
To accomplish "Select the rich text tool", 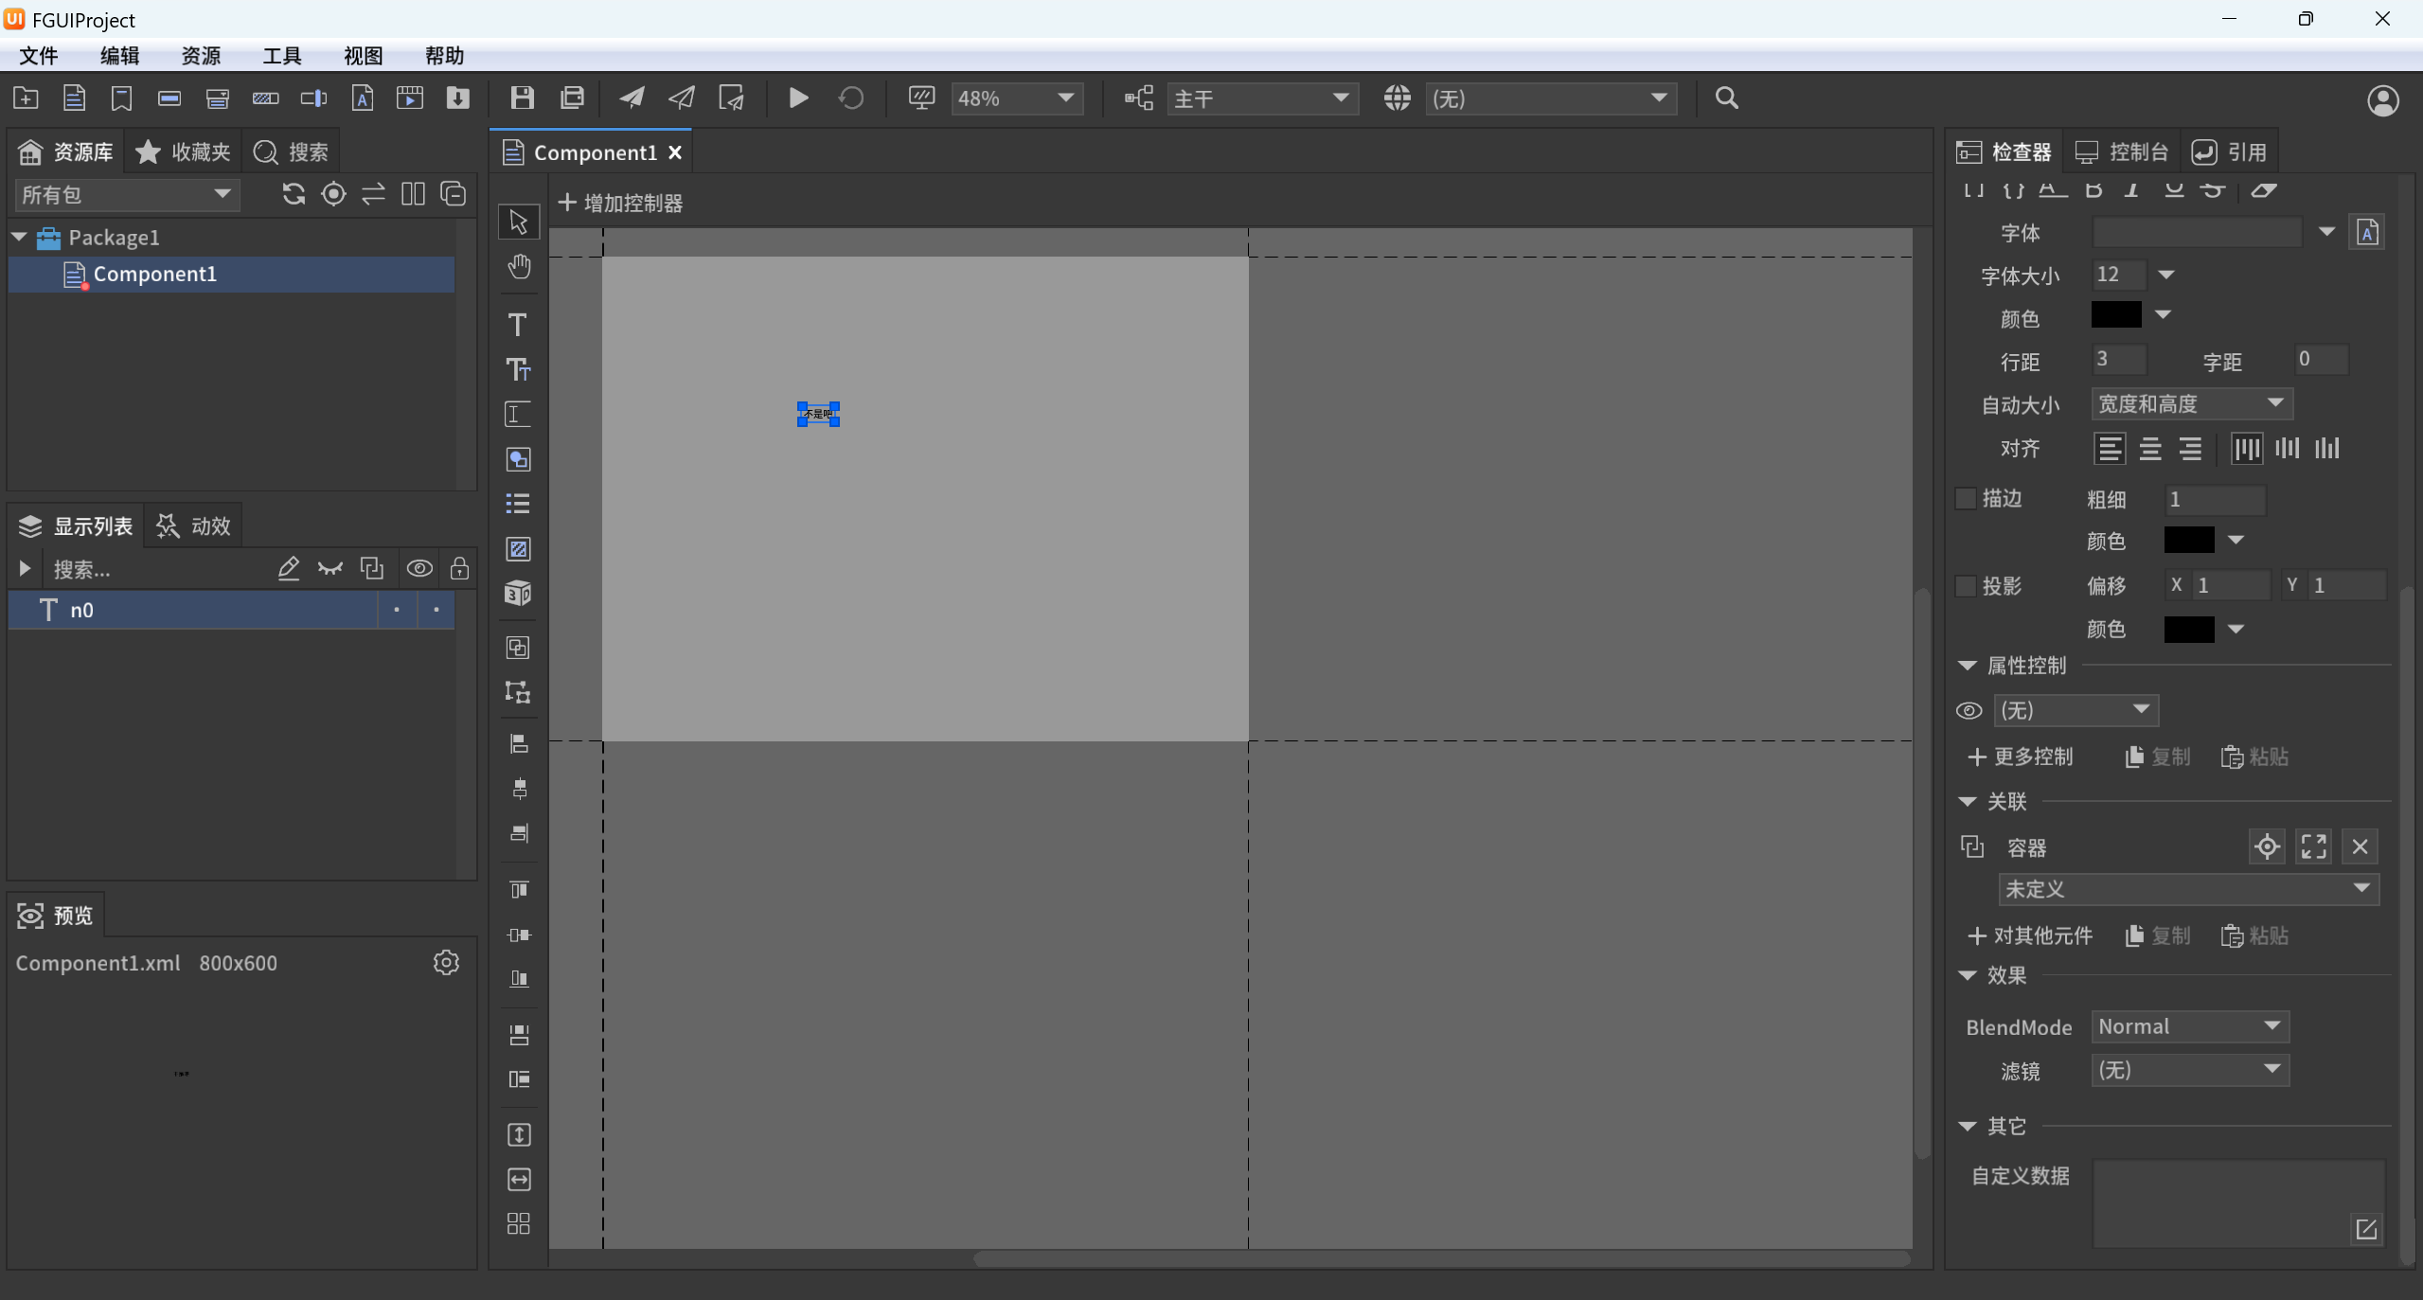I will 518,369.
